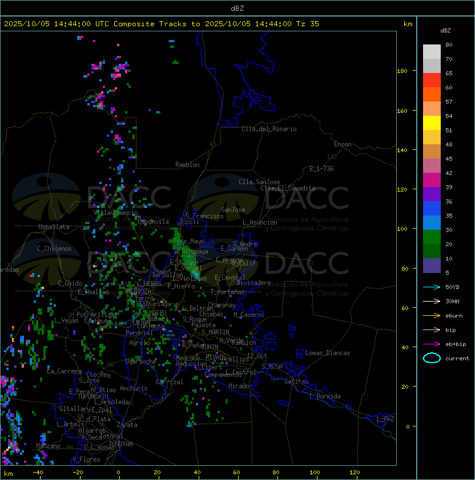This screenshot has width=475, height=480.
Task: Click the 'Divisadero' place label
Action: [x=254, y=283]
